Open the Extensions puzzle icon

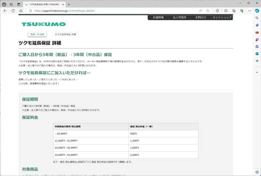pyautogui.click(x=217, y=11)
